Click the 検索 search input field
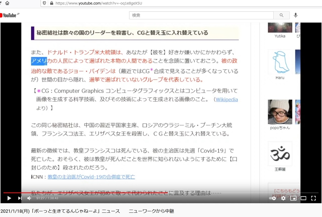The height and width of the screenshot is (217, 322). coord(201,15)
